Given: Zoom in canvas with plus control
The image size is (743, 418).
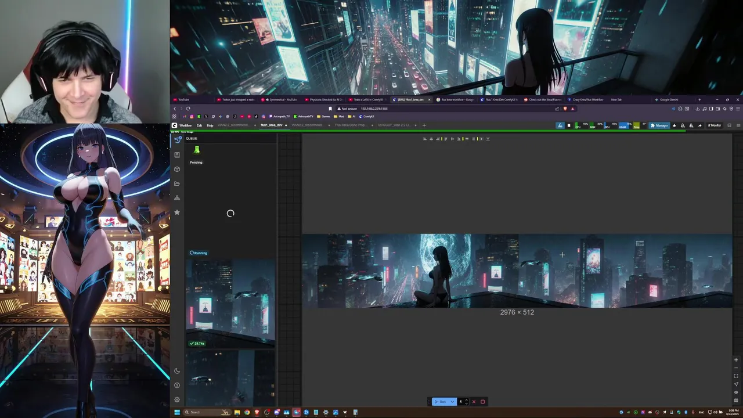Looking at the screenshot, I should (736, 360).
